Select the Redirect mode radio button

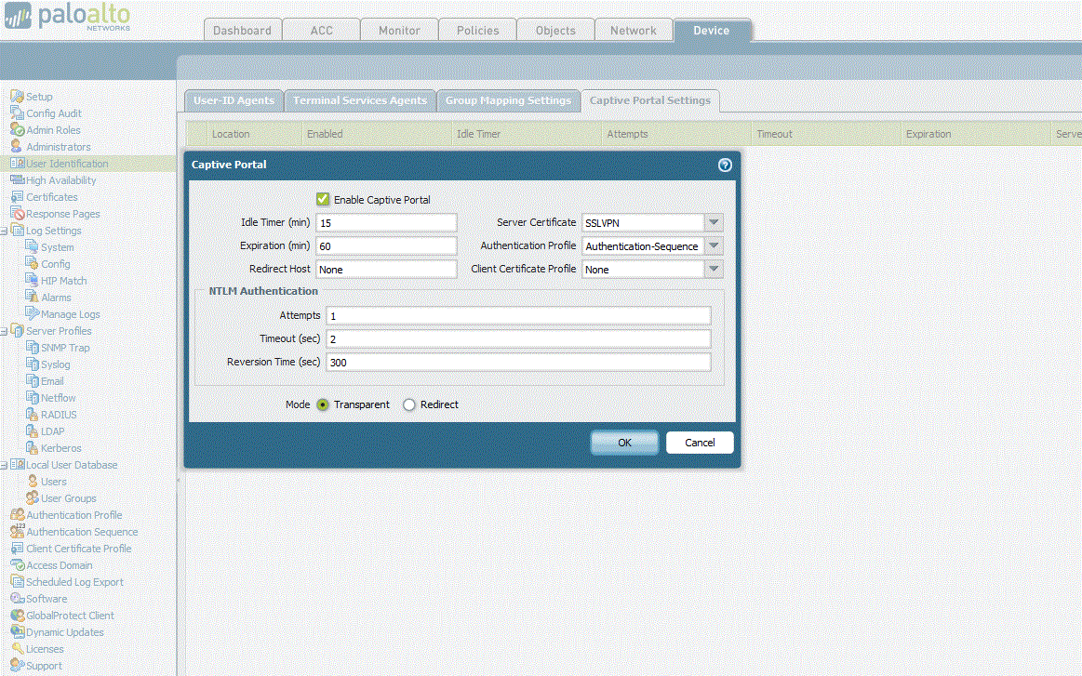pyautogui.click(x=408, y=405)
